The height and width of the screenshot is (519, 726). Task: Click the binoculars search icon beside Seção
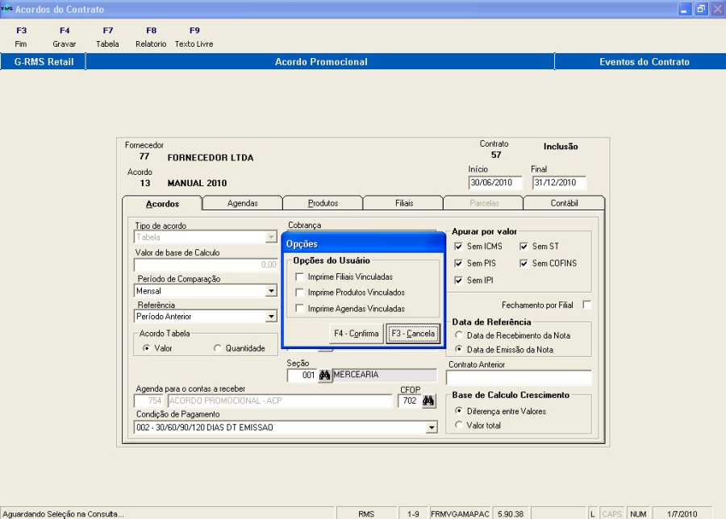(324, 376)
